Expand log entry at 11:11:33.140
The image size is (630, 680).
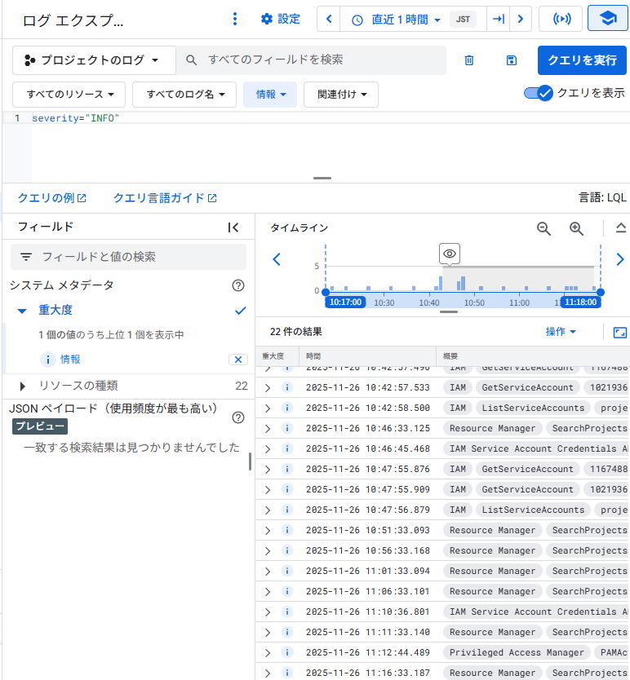coord(268,633)
